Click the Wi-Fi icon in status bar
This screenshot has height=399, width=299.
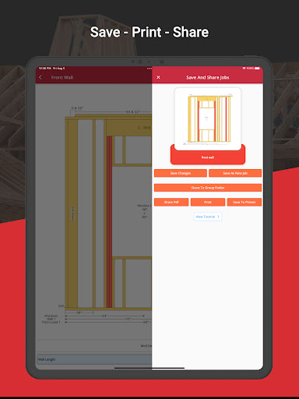point(244,69)
